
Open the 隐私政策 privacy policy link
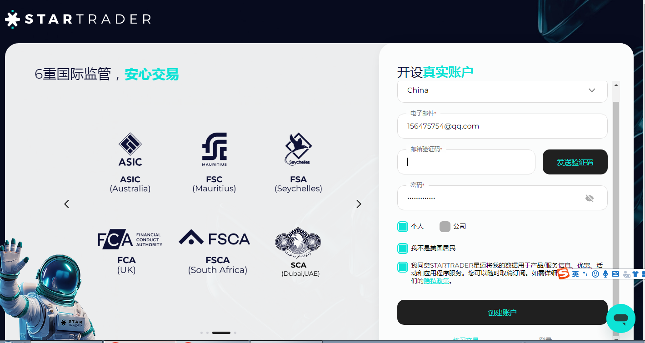(436, 281)
